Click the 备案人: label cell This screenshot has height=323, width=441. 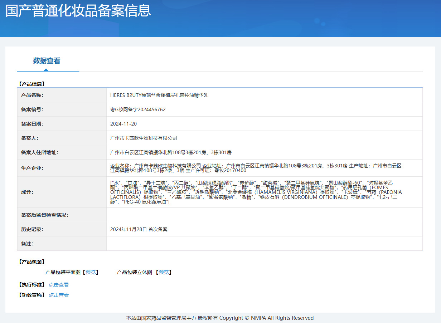(x=62, y=138)
